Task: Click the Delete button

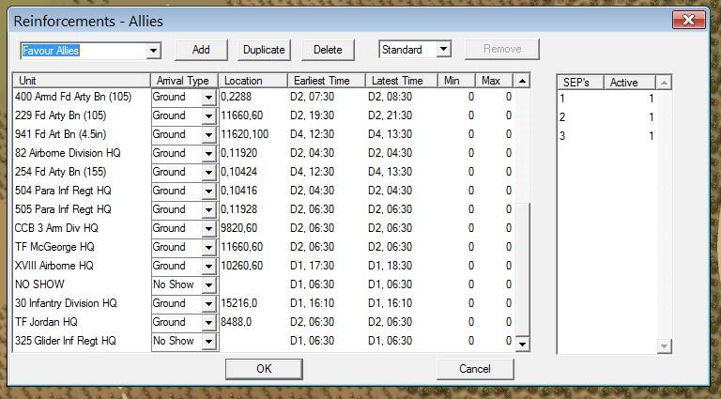Action: (x=328, y=50)
